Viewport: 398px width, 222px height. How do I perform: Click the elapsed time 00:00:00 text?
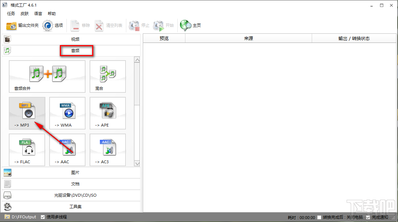tap(307, 218)
